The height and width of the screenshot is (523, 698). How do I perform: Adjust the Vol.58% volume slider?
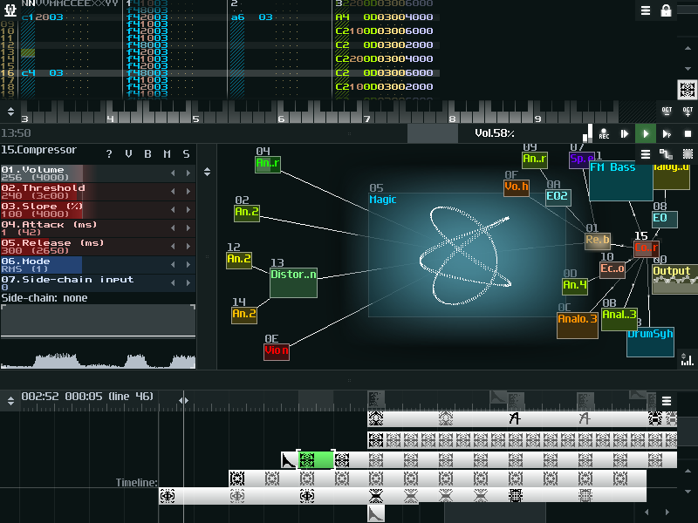click(x=494, y=133)
